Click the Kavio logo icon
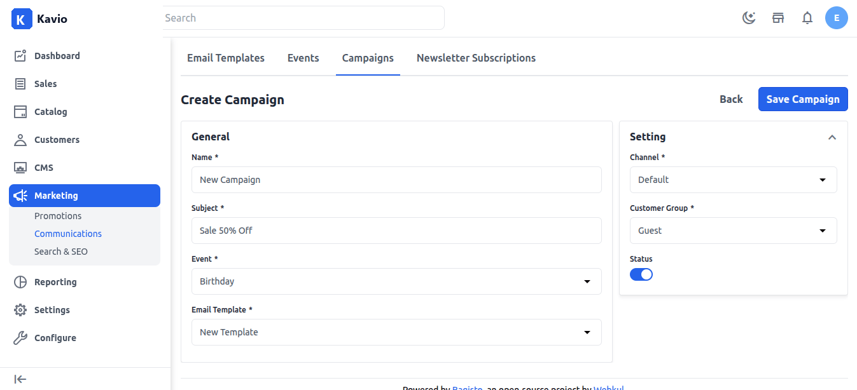This screenshot has height=390, width=857. [22, 19]
